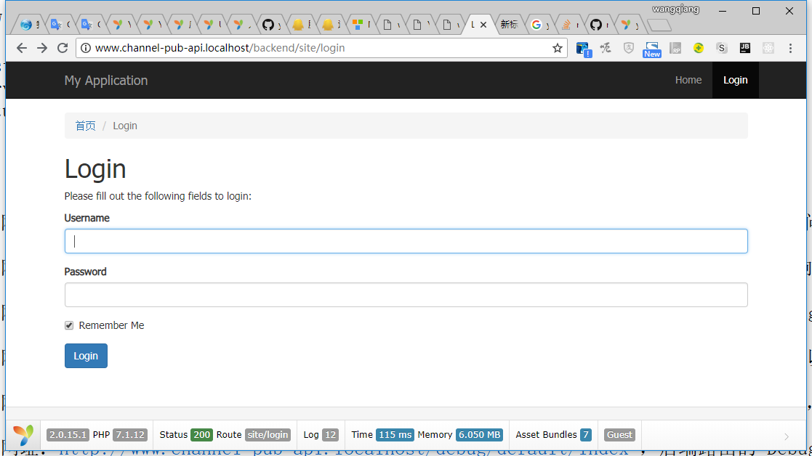Viewport: 812px width, 456px height.
Task: Go to Home in the navbar
Action: tap(688, 80)
